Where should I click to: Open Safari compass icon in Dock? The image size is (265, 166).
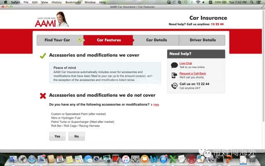click(32, 159)
